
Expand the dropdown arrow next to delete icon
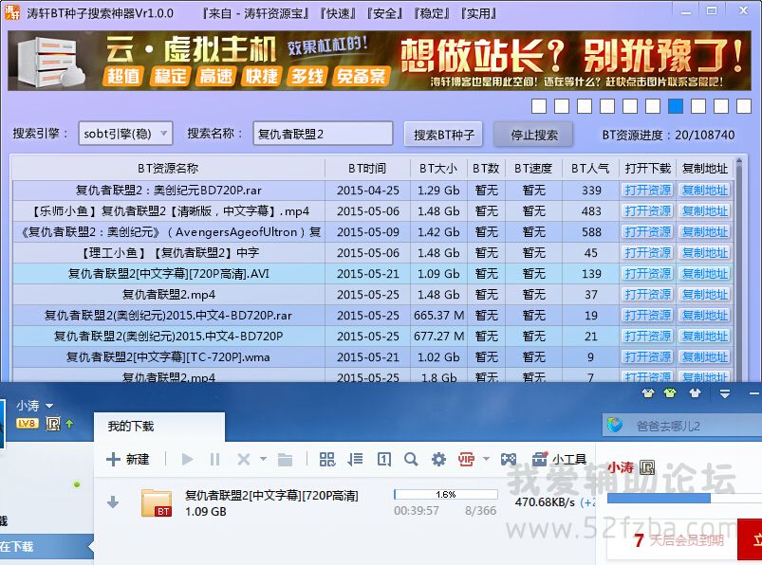(x=263, y=460)
